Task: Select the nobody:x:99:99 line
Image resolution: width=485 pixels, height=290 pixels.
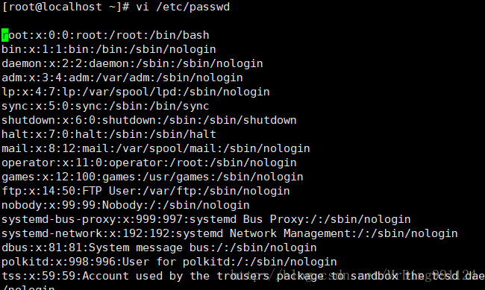Action: pos(125,206)
